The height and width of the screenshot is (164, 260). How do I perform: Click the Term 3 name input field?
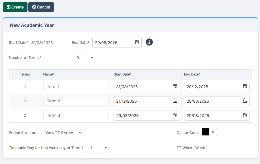coord(76,115)
